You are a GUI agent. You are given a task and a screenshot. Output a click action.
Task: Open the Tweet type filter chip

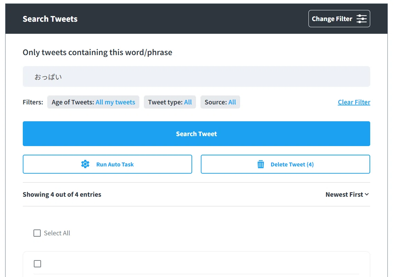click(170, 102)
